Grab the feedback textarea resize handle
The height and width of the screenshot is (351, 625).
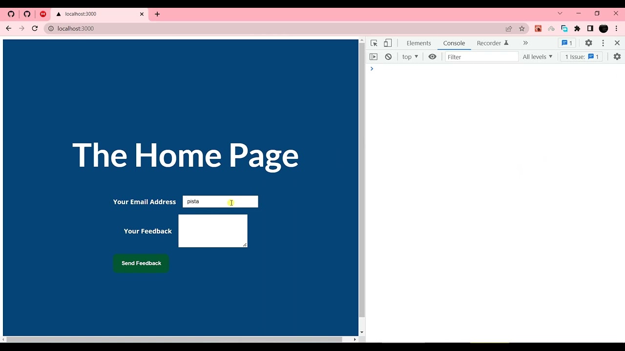(x=245, y=244)
